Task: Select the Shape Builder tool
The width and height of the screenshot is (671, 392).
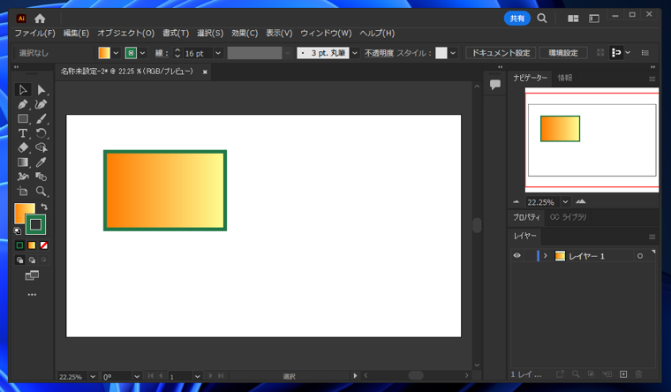Action: (41, 147)
